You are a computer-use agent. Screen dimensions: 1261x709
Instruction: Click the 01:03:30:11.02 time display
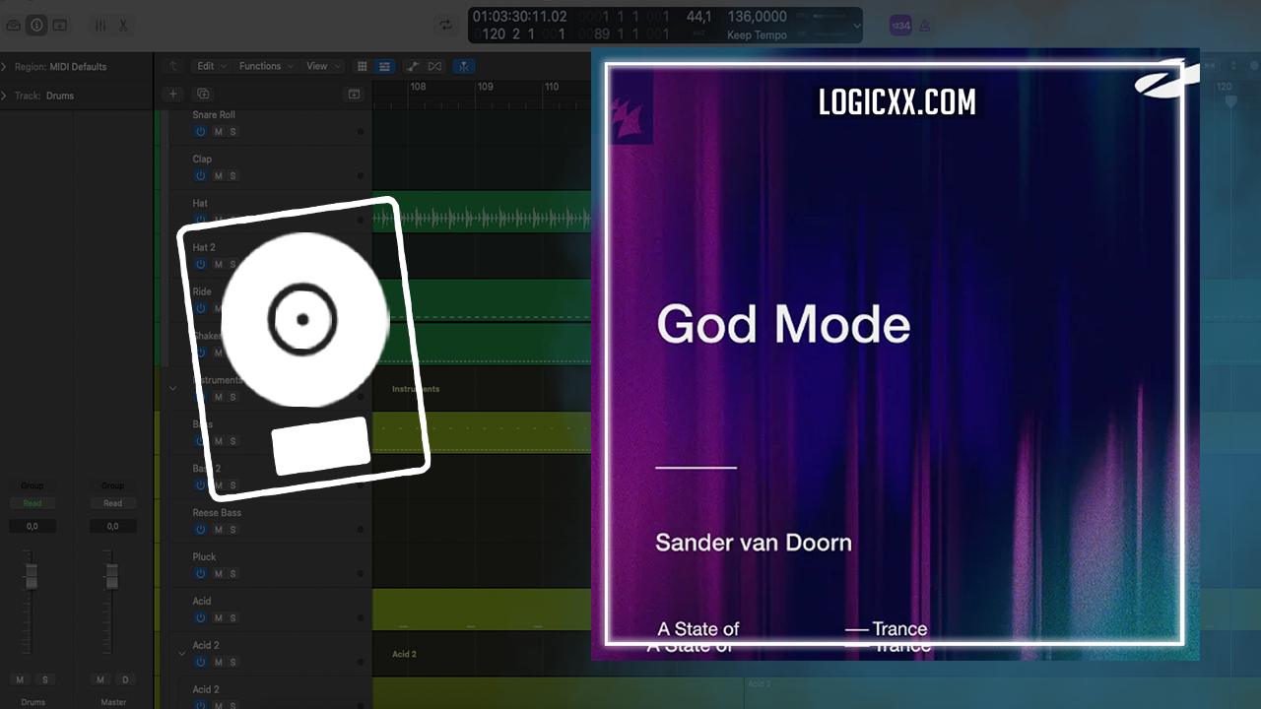pyautogui.click(x=519, y=17)
